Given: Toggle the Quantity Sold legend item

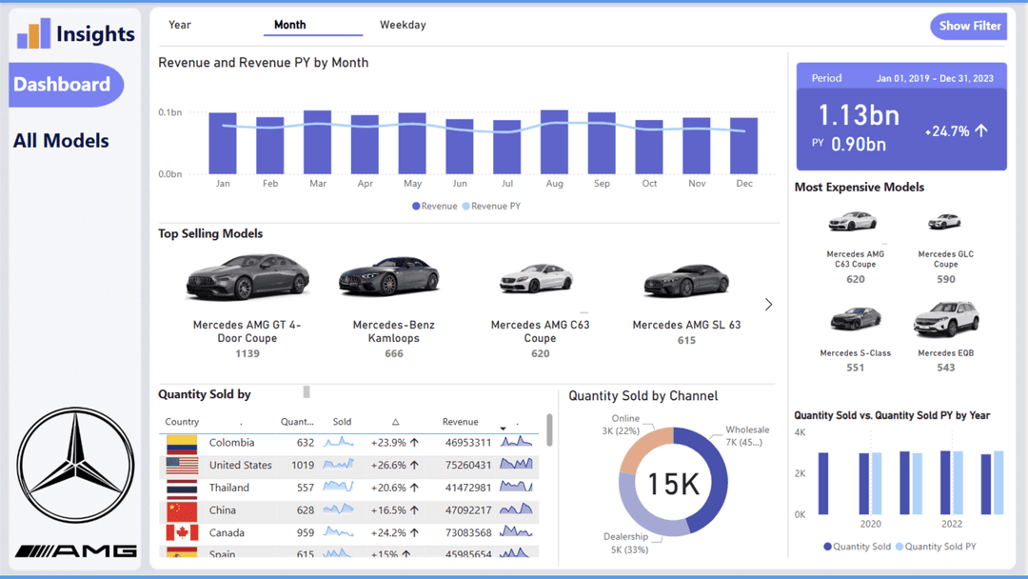Looking at the screenshot, I should point(857,547).
